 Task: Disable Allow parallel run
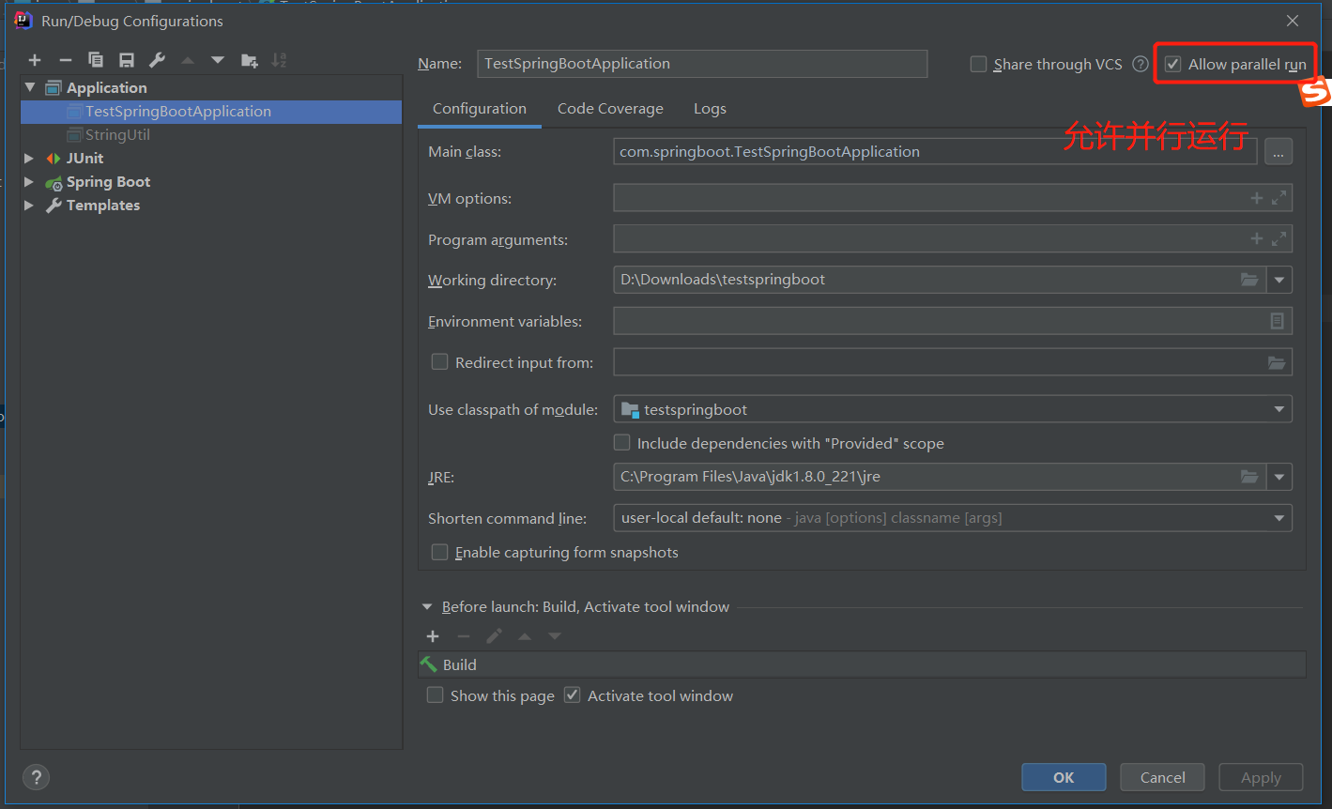[1172, 63]
